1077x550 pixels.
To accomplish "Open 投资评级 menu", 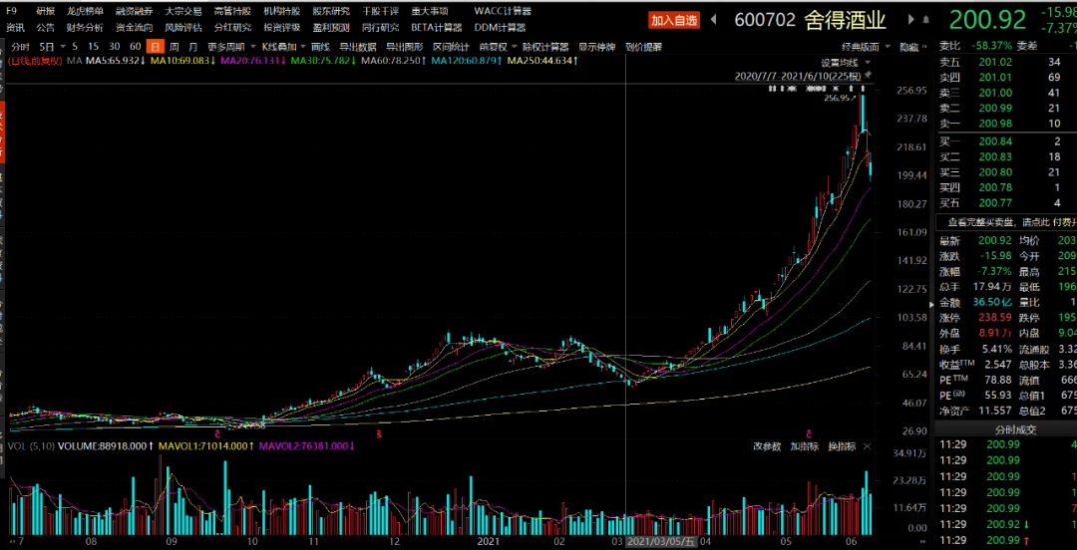I will tap(281, 28).
